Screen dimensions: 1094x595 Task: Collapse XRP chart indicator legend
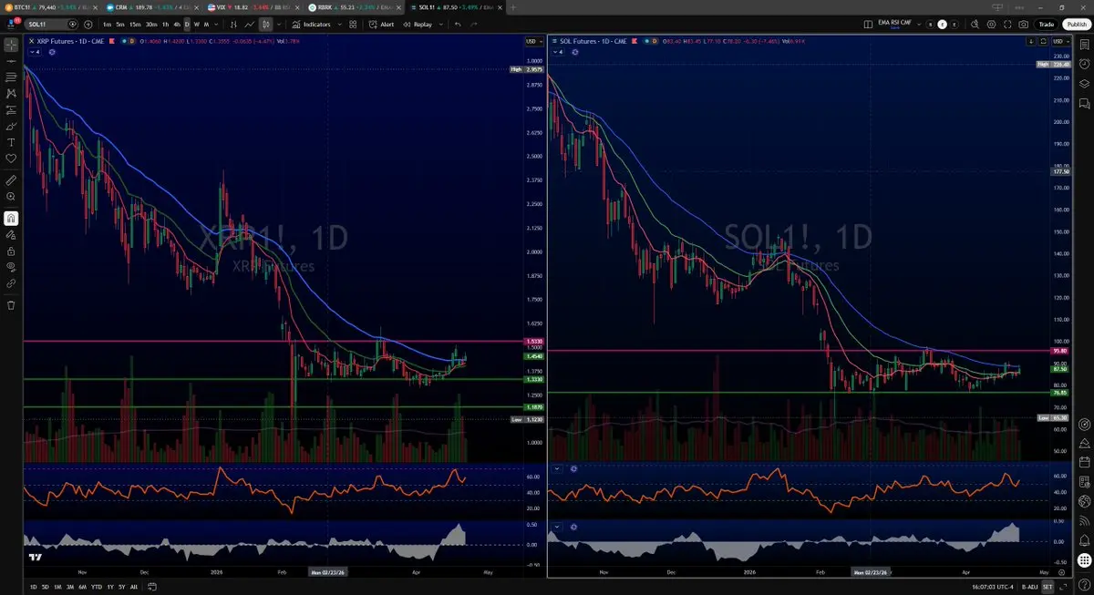35,52
